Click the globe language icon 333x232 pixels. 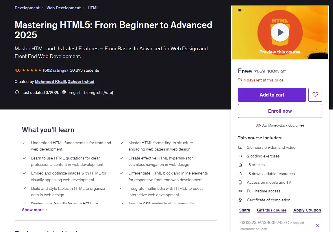click(64, 92)
